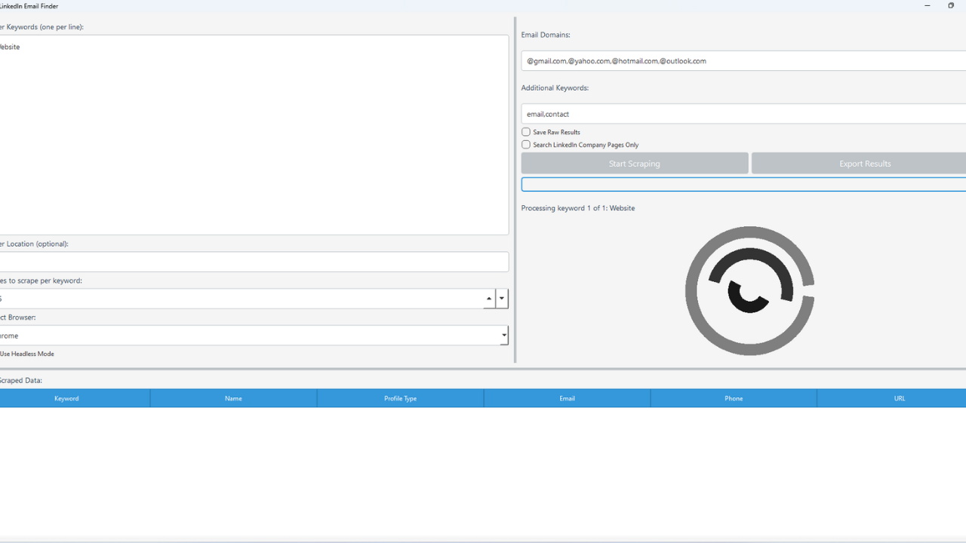Click the URL column header
966x543 pixels.
click(x=900, y=398)
